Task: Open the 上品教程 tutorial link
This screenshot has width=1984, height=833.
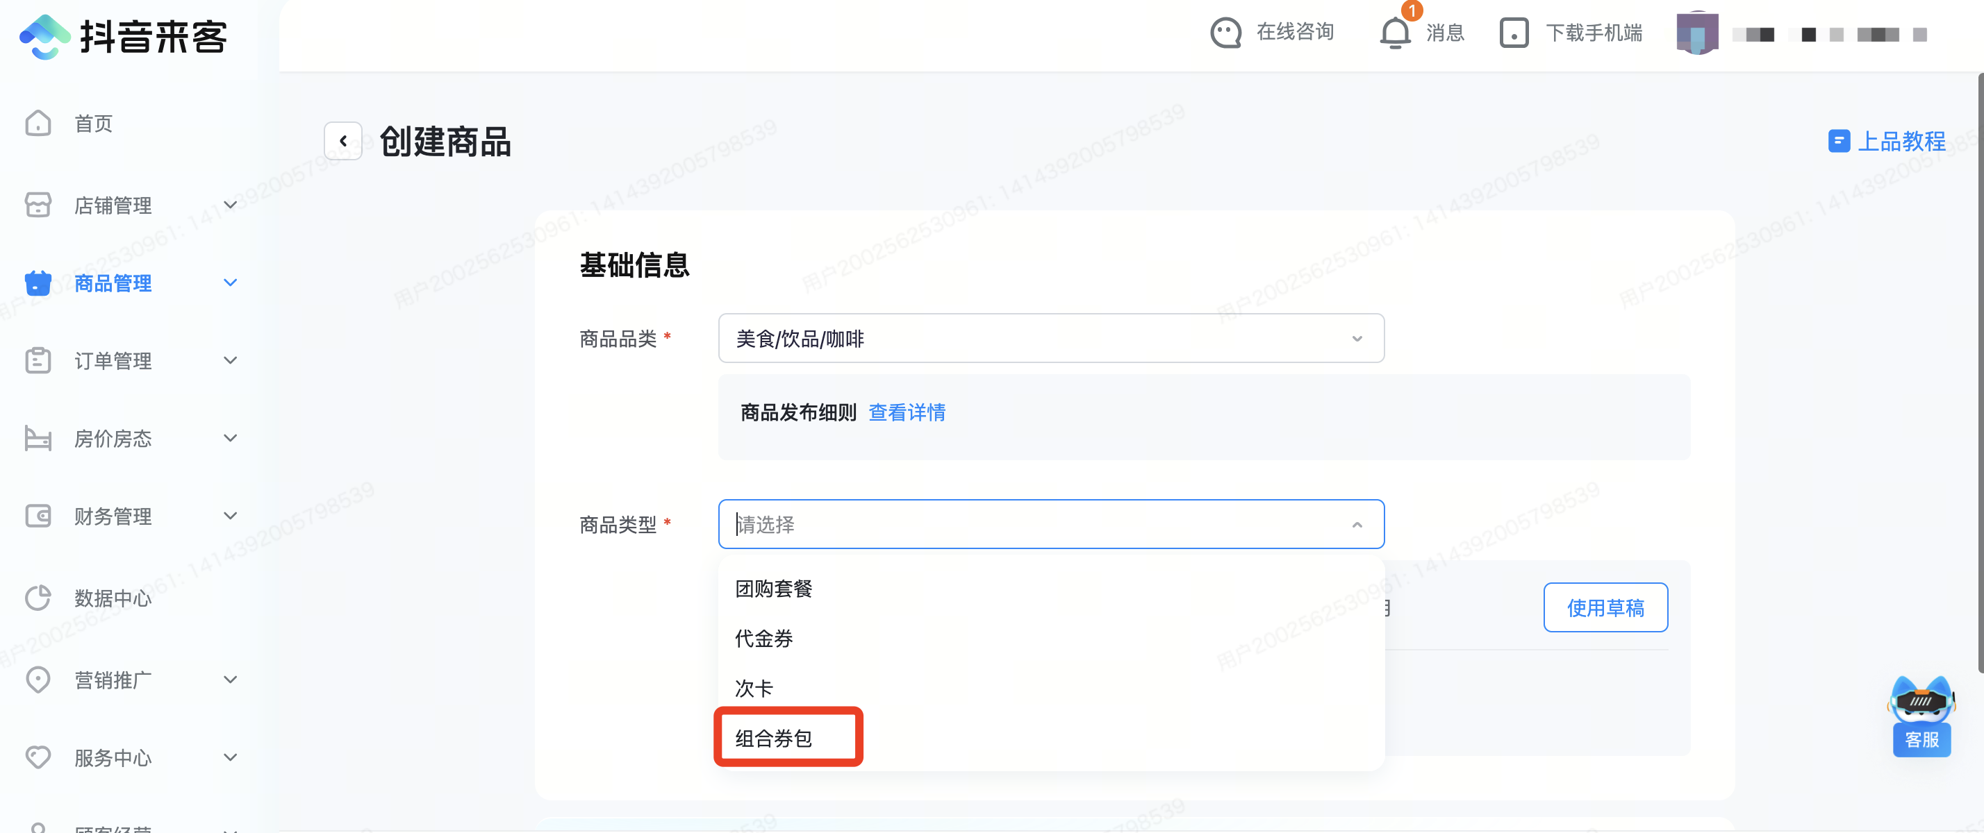Action: (1901, 141)
